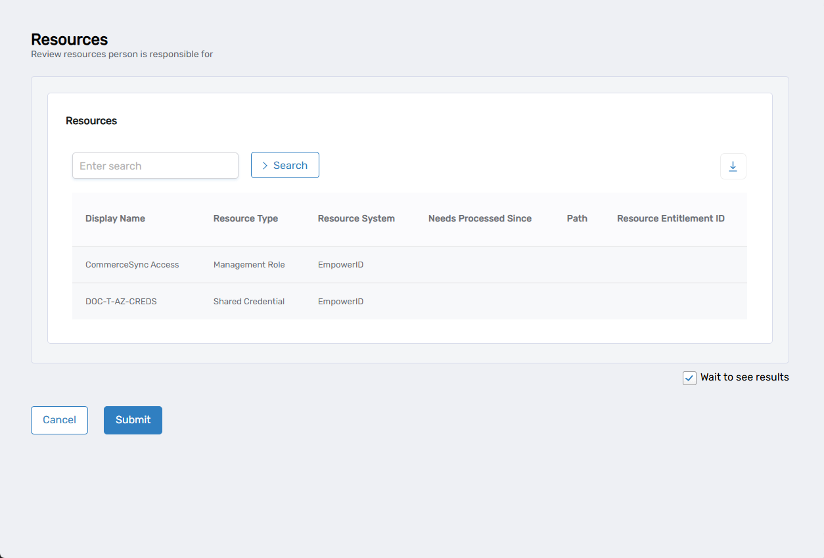This screenshot has height=558, width=824.
Task: Click the download results icon
Action: pos(733,166)
